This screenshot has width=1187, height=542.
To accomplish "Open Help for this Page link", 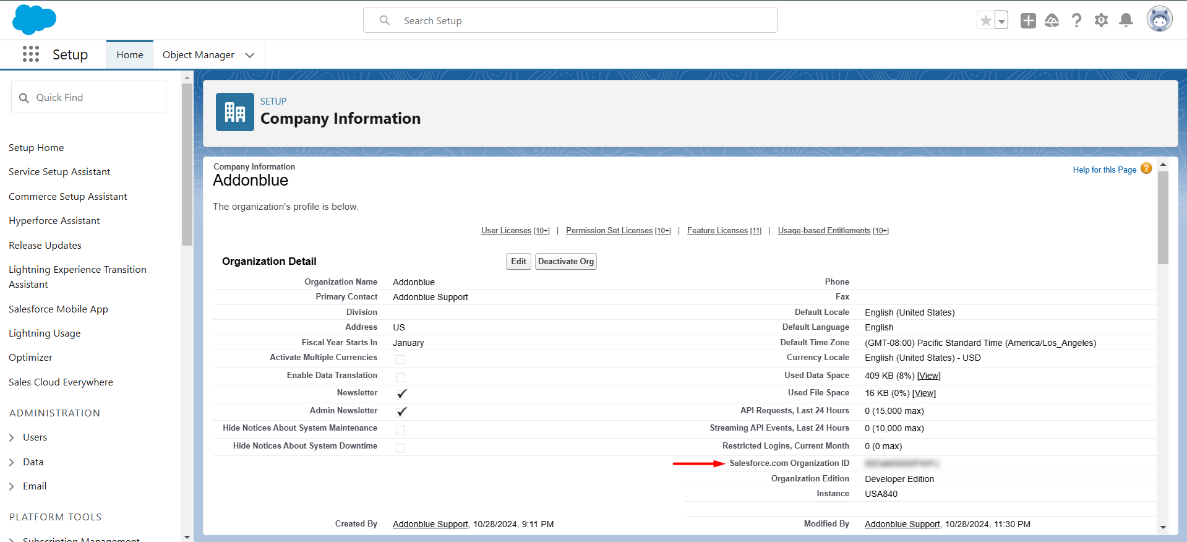I will click(x=1105, y=170).
